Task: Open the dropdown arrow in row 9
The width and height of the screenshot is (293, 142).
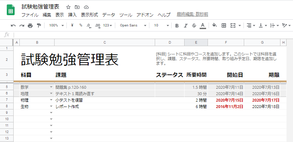Action: click(x=51, y=113)
